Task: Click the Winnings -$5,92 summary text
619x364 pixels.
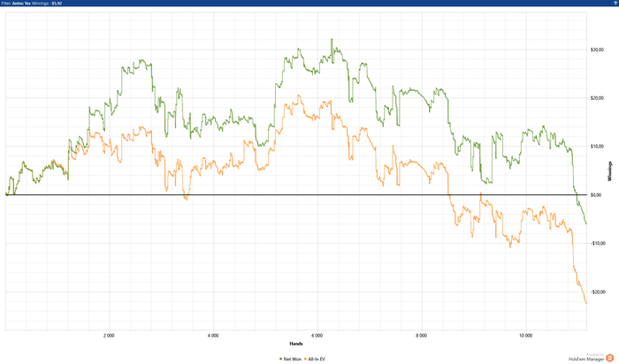Action: [x=47, y=4]
